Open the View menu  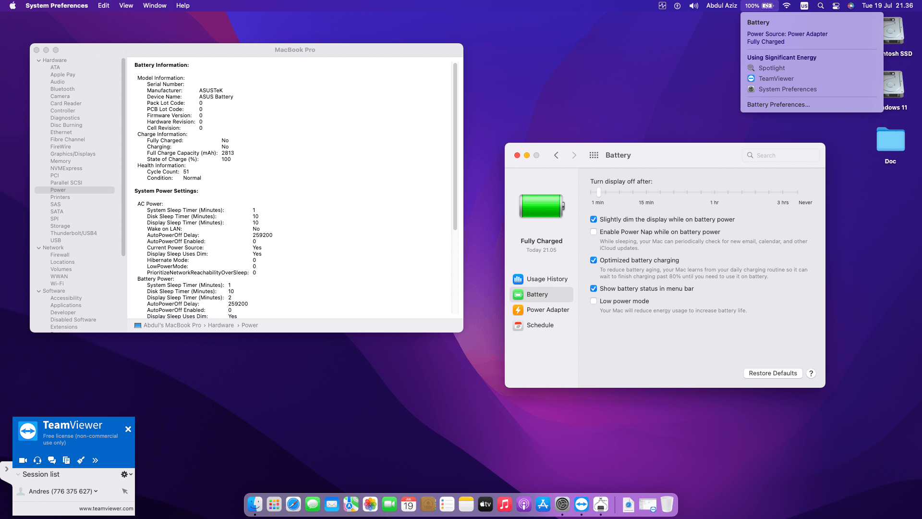(x=126, y=6)
